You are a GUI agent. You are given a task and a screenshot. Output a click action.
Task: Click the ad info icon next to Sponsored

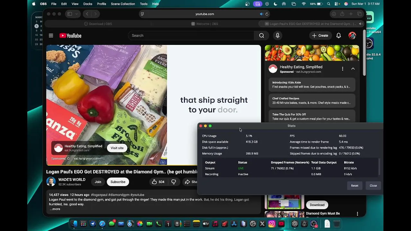click(x=68, y=158)
